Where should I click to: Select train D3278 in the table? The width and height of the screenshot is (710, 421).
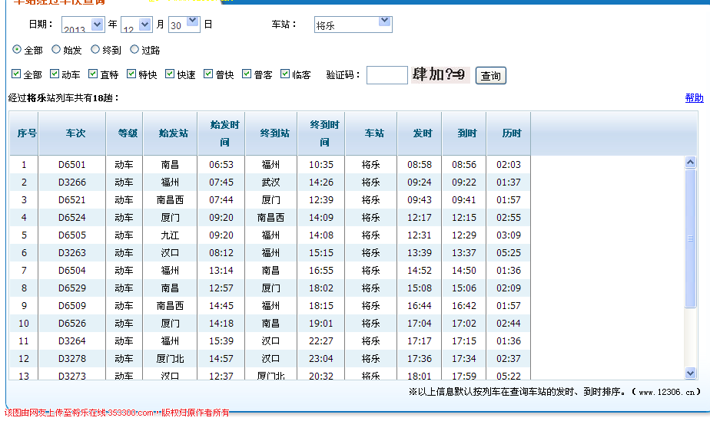coord(72,358)
